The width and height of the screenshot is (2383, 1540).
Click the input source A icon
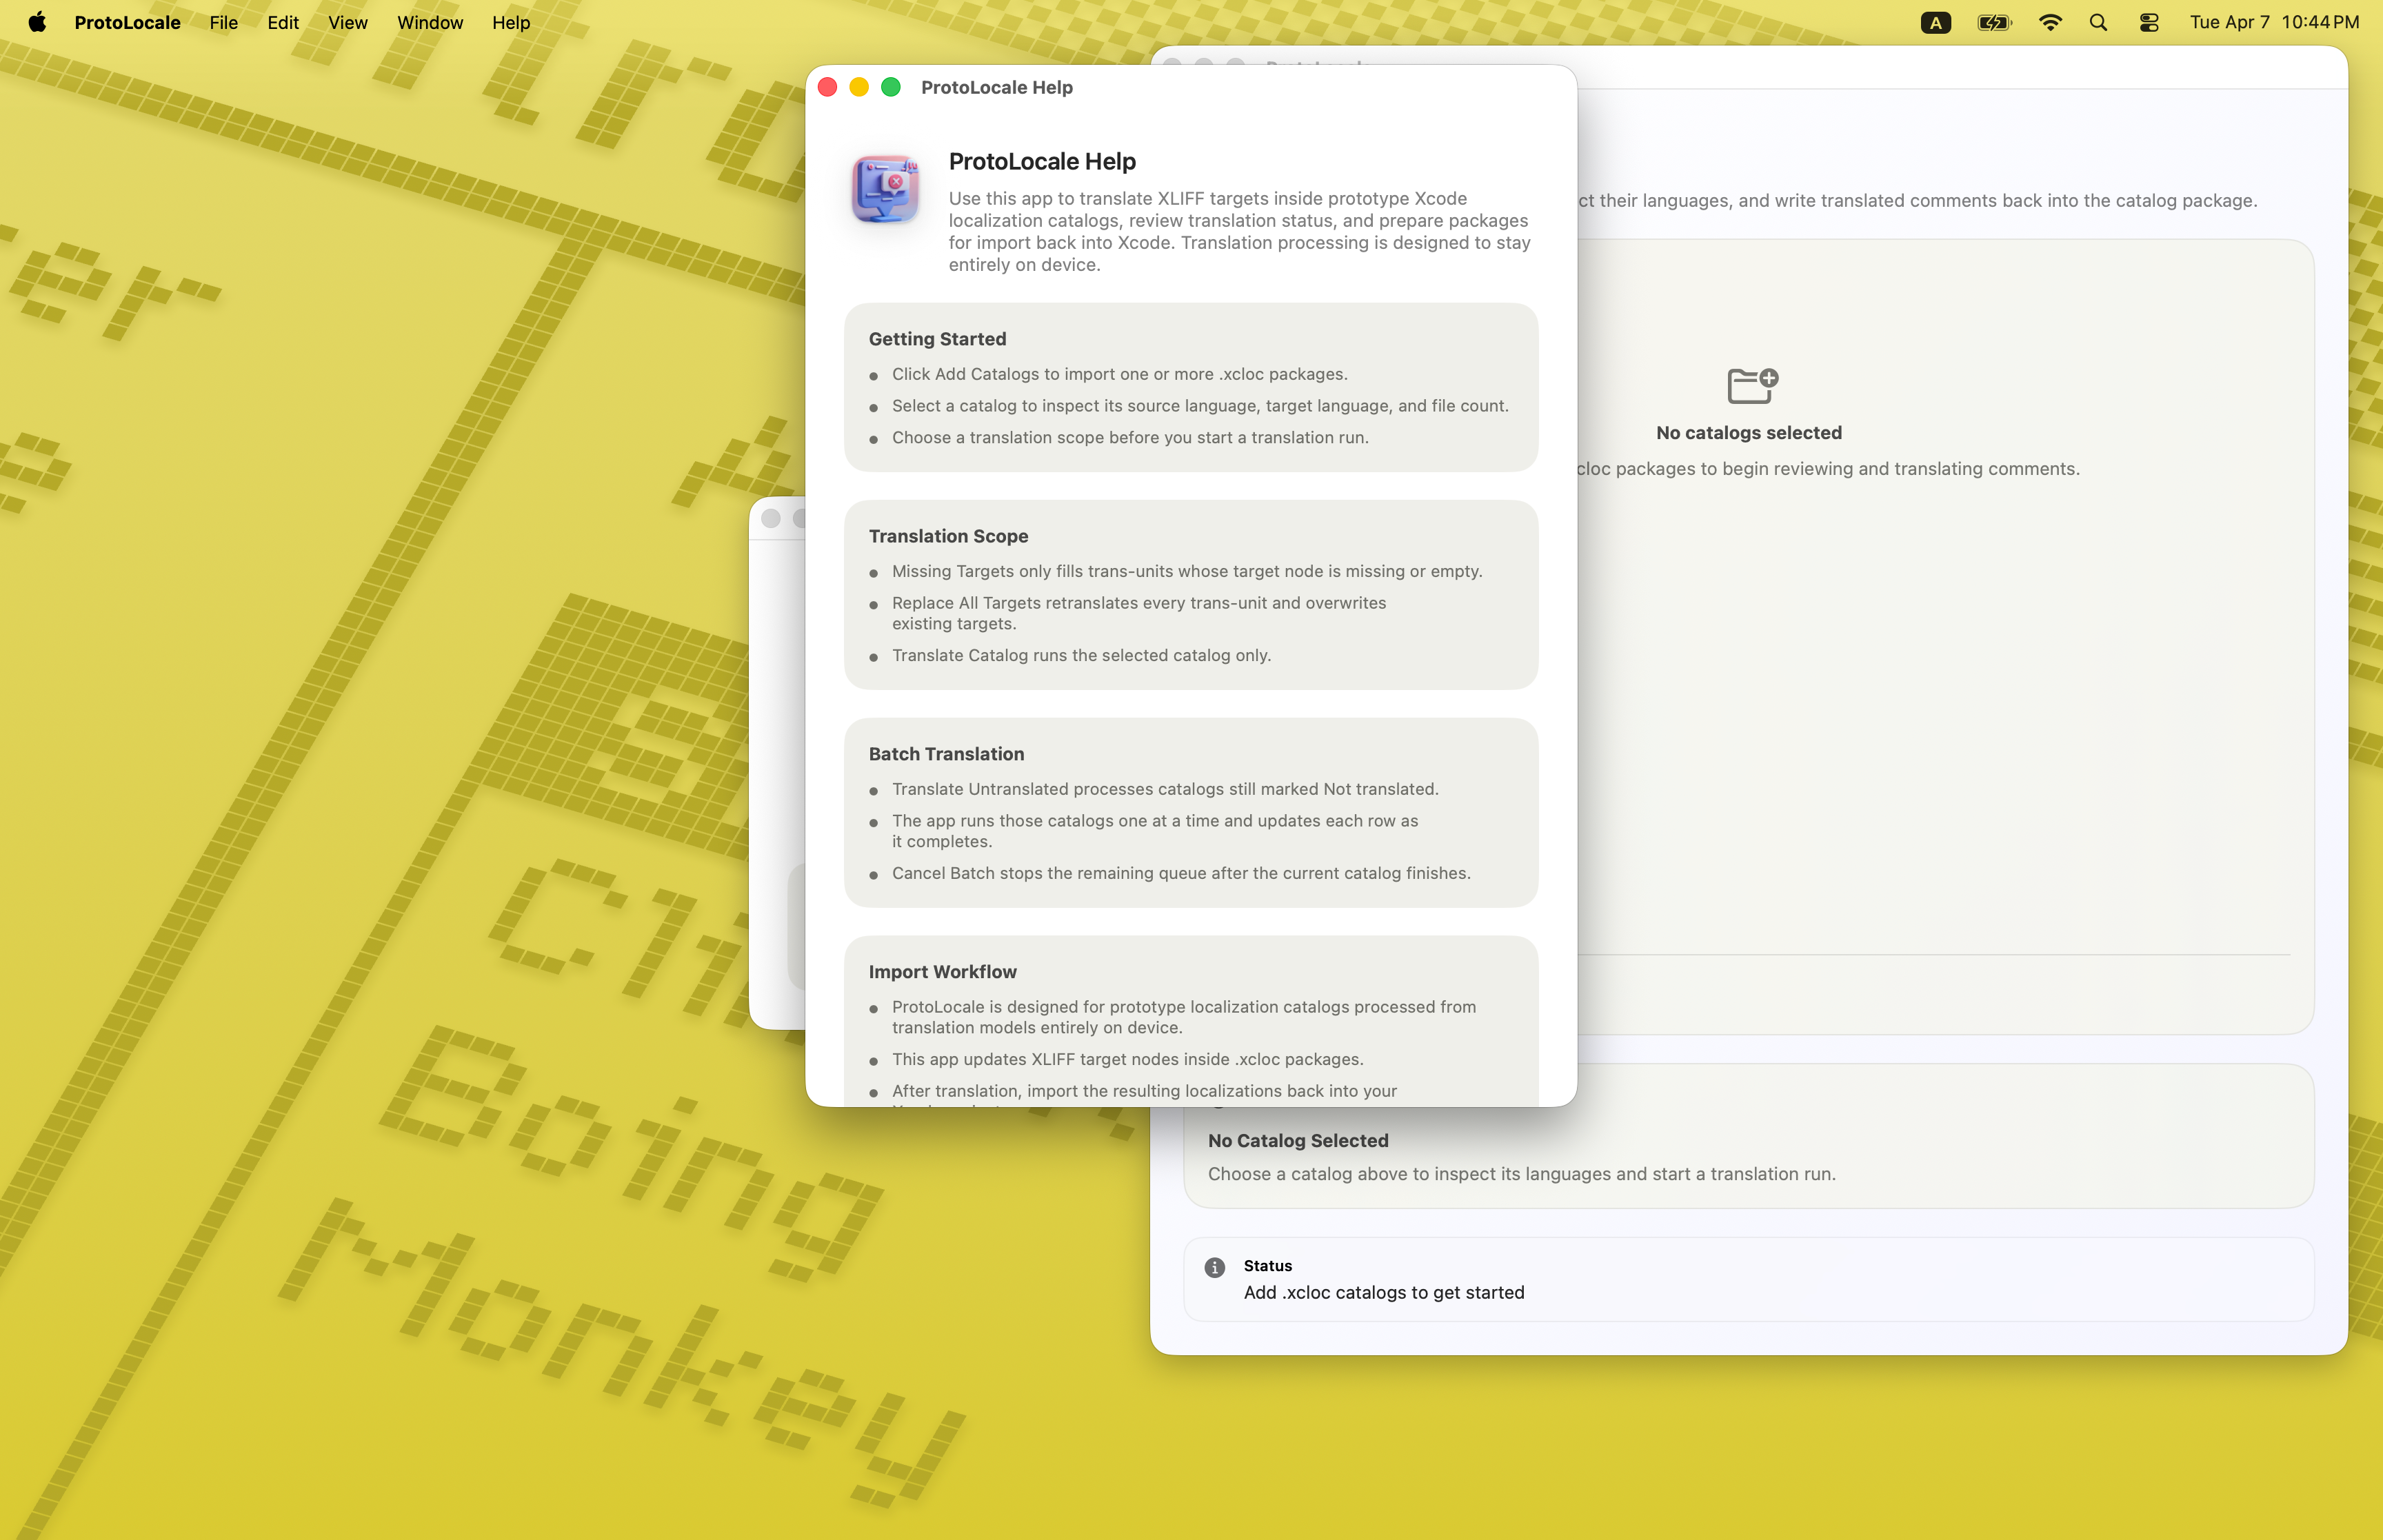[1935, 22]
